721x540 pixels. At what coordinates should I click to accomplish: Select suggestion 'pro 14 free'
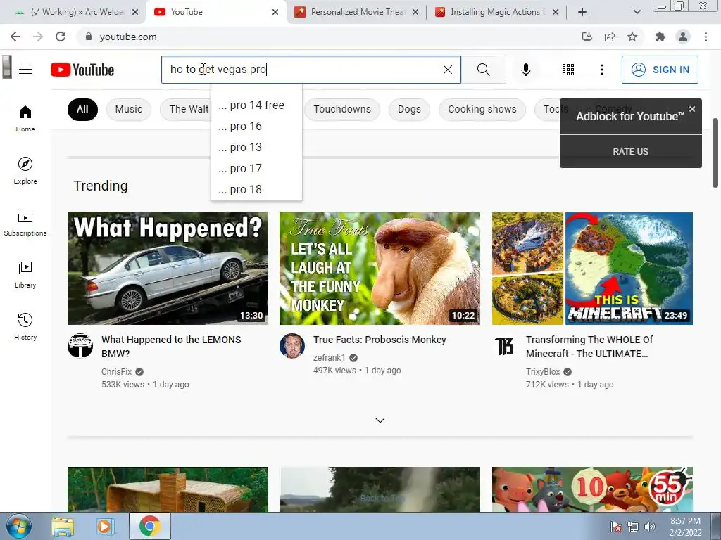coord(256,105)
